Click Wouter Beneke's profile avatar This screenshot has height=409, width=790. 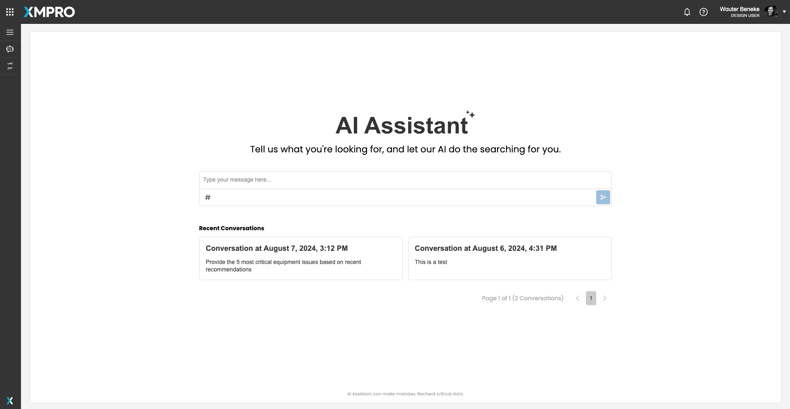771,12
